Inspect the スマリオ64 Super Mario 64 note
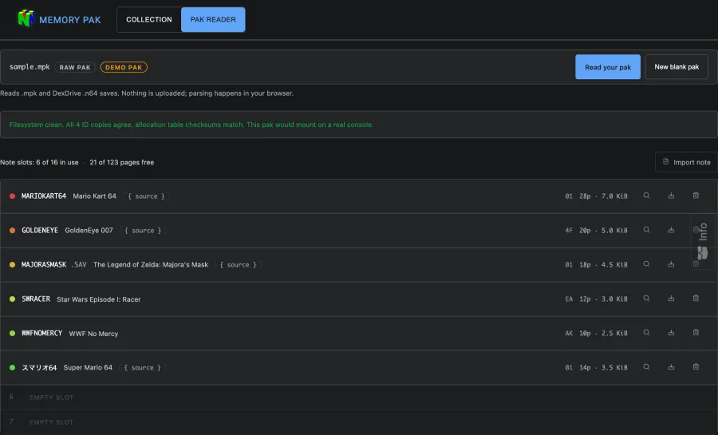718x435 pixels. 646,367
